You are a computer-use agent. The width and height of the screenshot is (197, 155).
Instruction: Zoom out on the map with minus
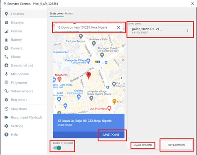(x=121, y=82)
